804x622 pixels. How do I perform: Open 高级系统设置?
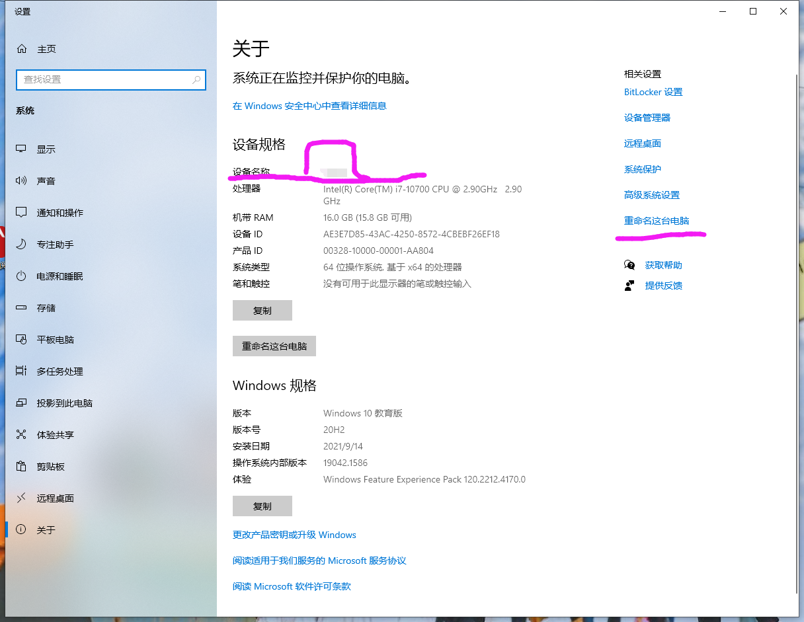pos(651,194)
